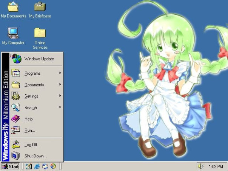Launch Outlook Express from Quick Launch

pyautogui.click(x=45, y=166)
